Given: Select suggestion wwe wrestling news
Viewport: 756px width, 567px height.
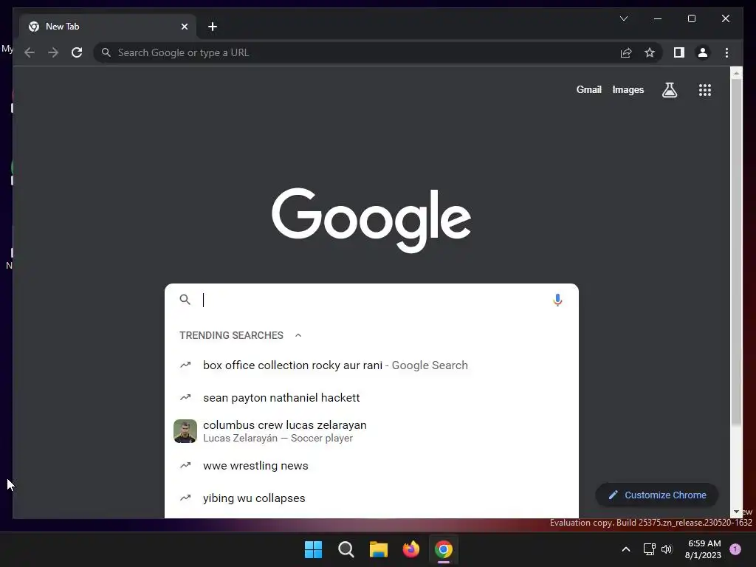Looking at the screenshot, I should click(371, 466).
